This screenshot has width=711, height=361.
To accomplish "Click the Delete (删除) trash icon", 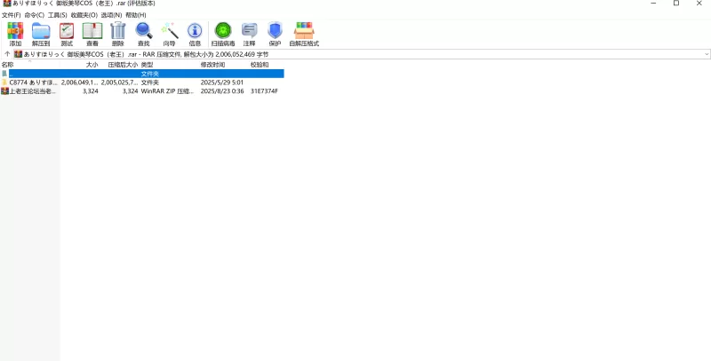I will tap(118, 35).
